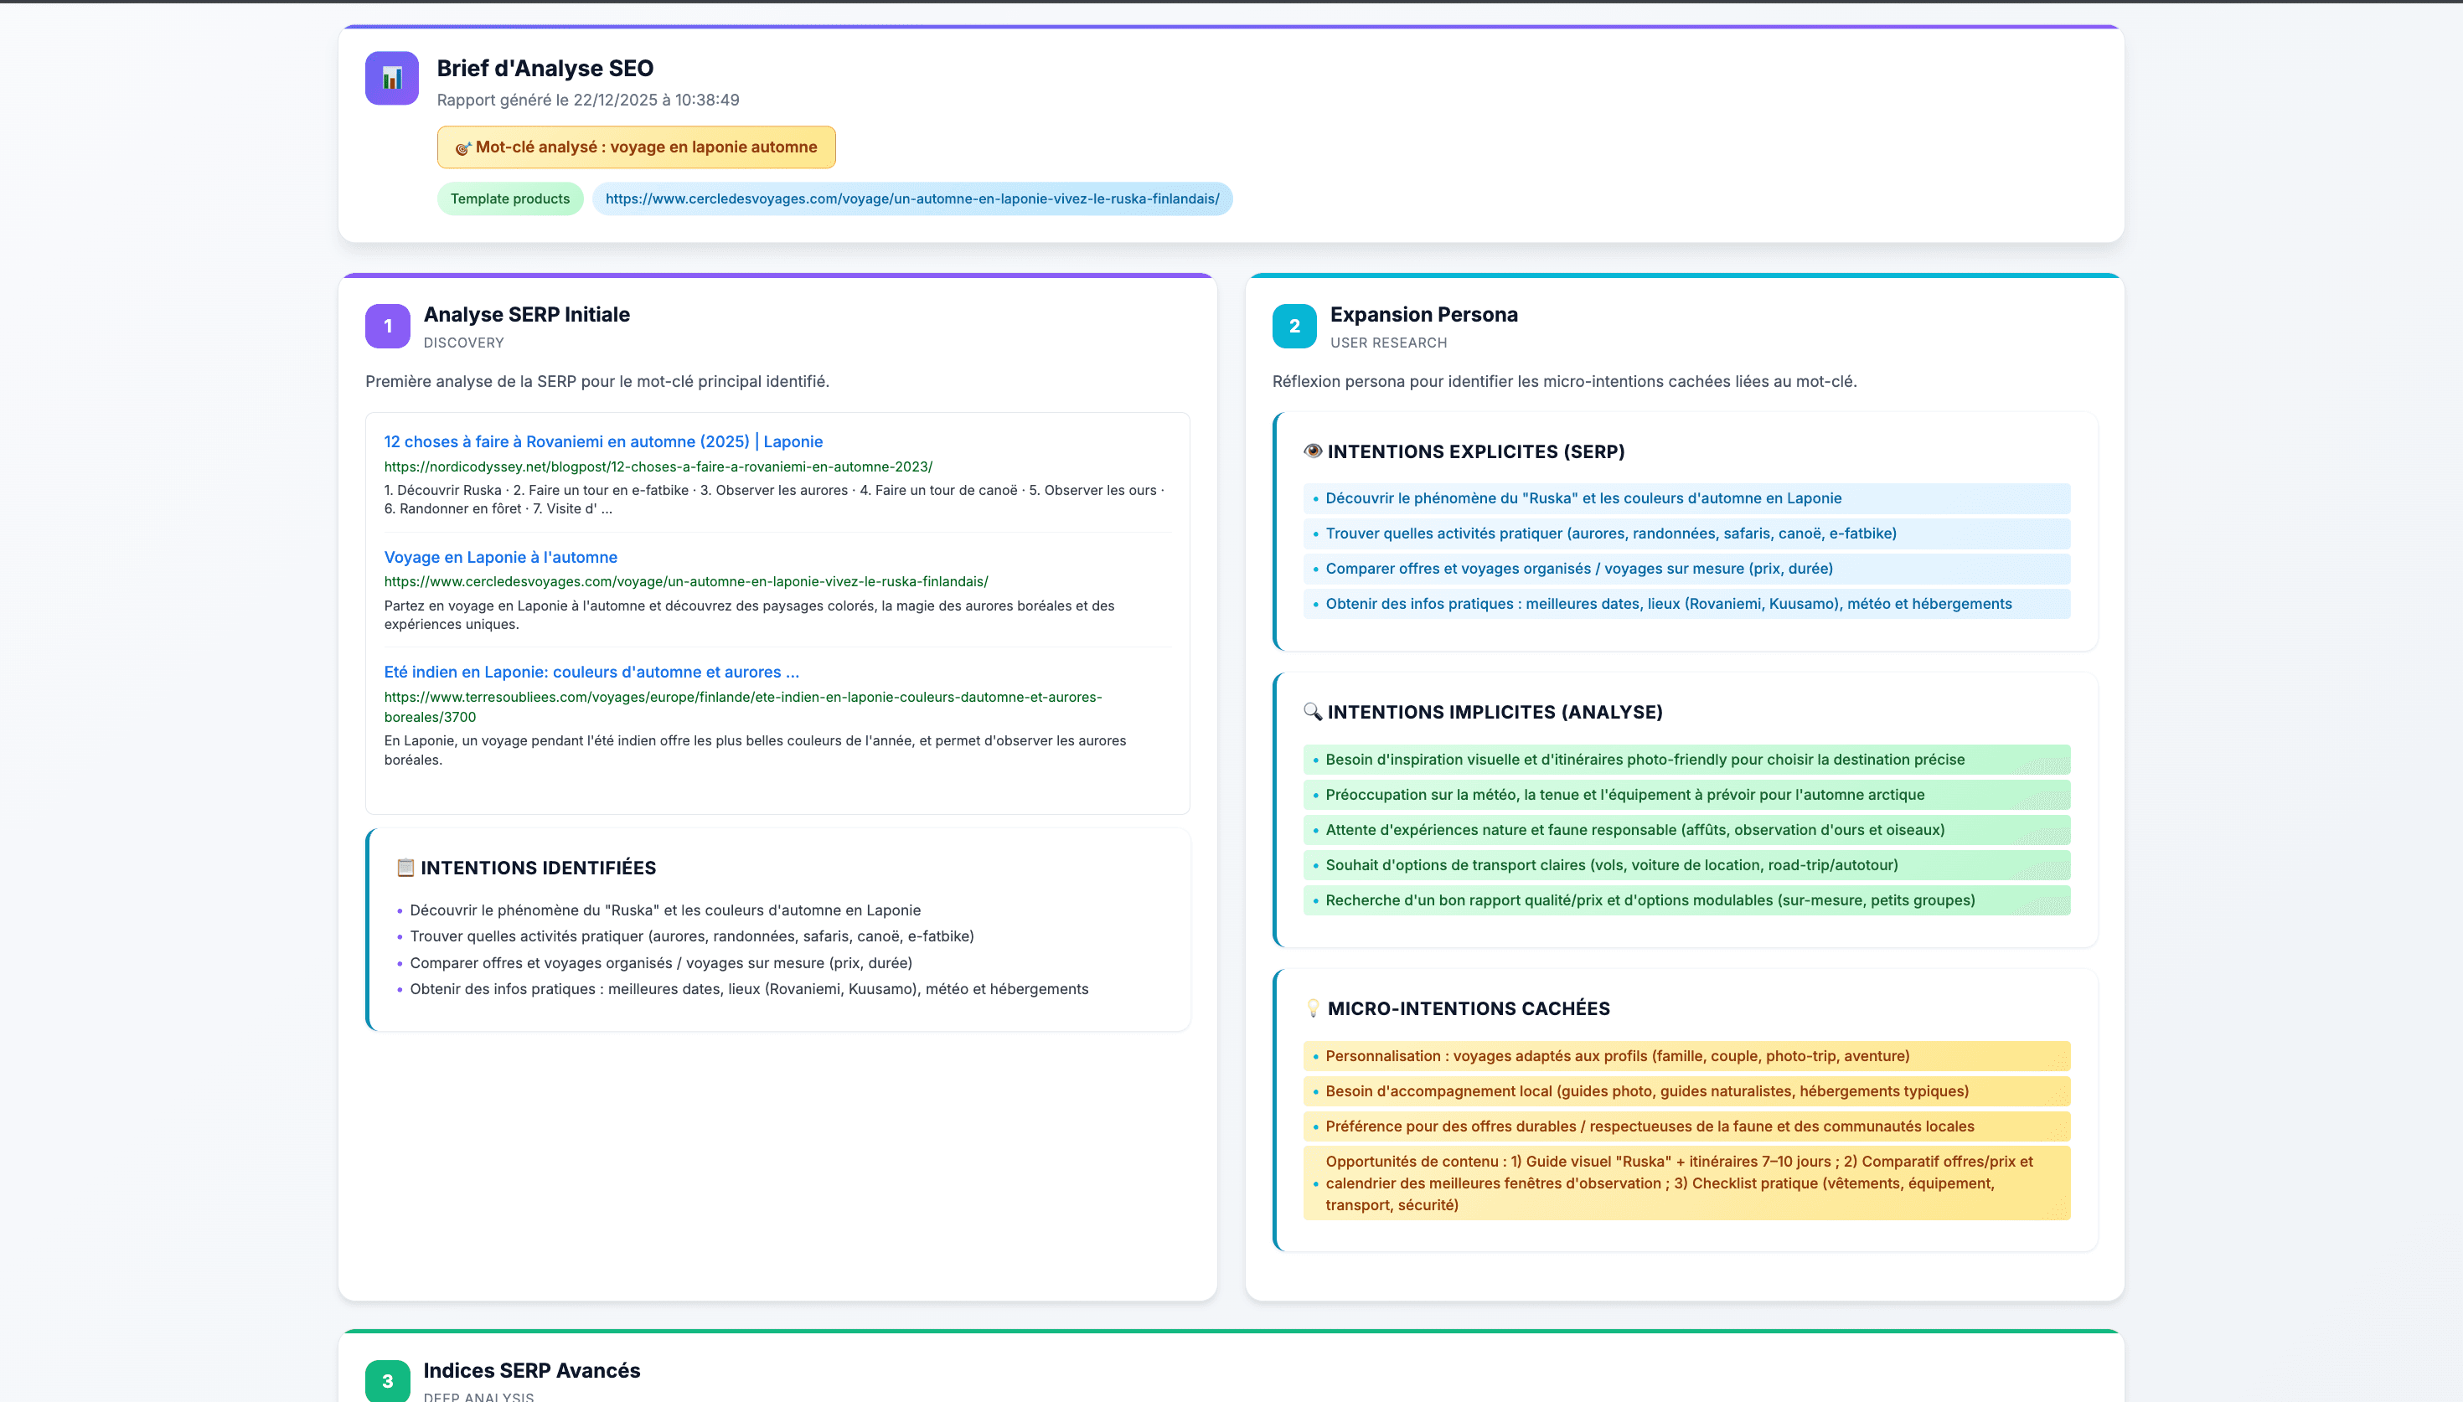Click the terresoubliees.com green URL
The width and height of the screenshot is (2463, 1402).
741,697
